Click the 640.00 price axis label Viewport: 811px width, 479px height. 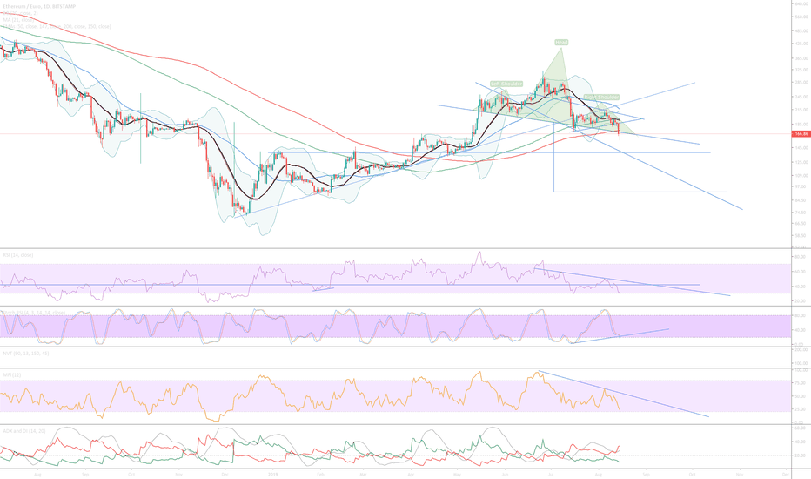click(801, 3)
